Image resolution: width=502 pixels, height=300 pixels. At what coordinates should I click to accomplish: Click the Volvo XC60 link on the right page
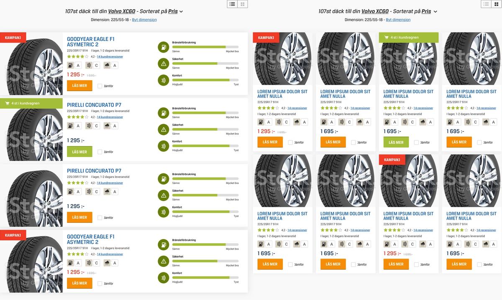point(375,12)
